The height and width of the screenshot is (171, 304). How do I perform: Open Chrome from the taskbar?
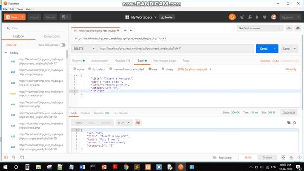click(126, 167)
